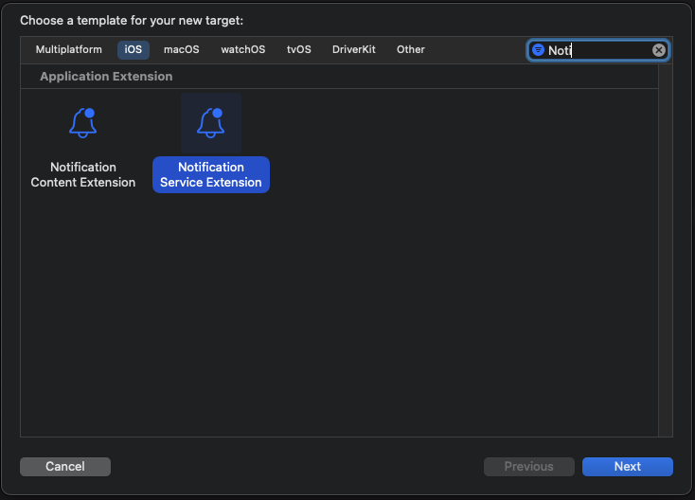This screenshot has height=500, width=695.
Task: Click the Notification Content Extension bell icon
Action: click(x=83, y=122)
